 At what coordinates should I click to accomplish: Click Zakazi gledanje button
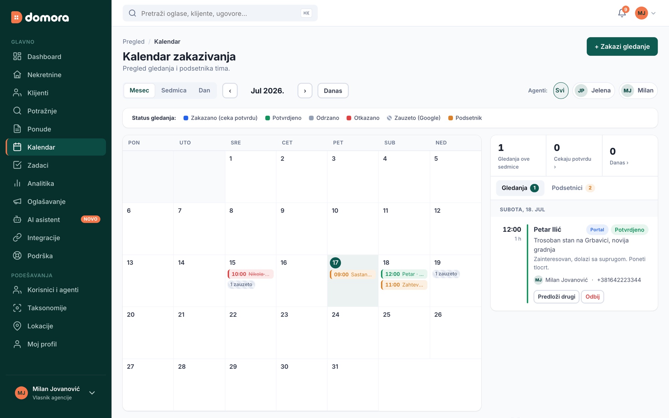(622, 46)
